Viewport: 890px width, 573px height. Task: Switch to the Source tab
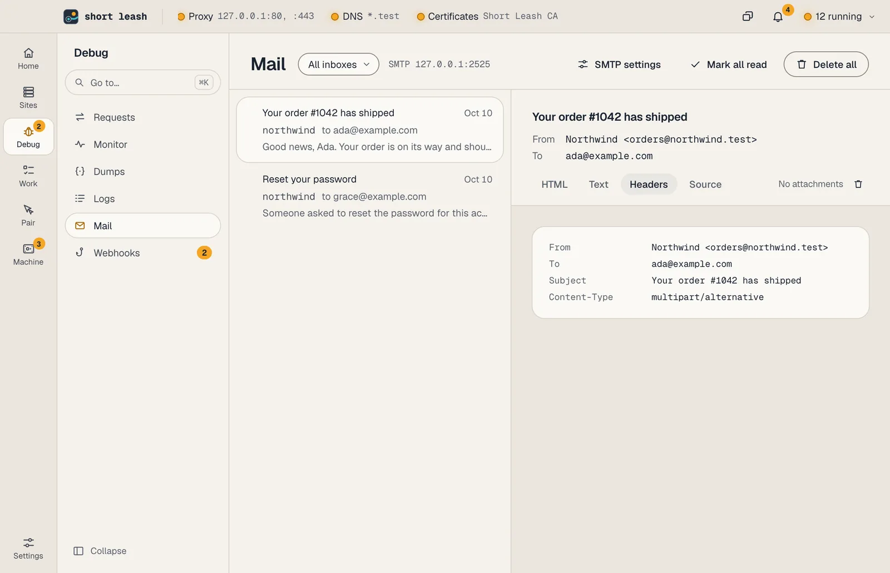pos(705,185)
